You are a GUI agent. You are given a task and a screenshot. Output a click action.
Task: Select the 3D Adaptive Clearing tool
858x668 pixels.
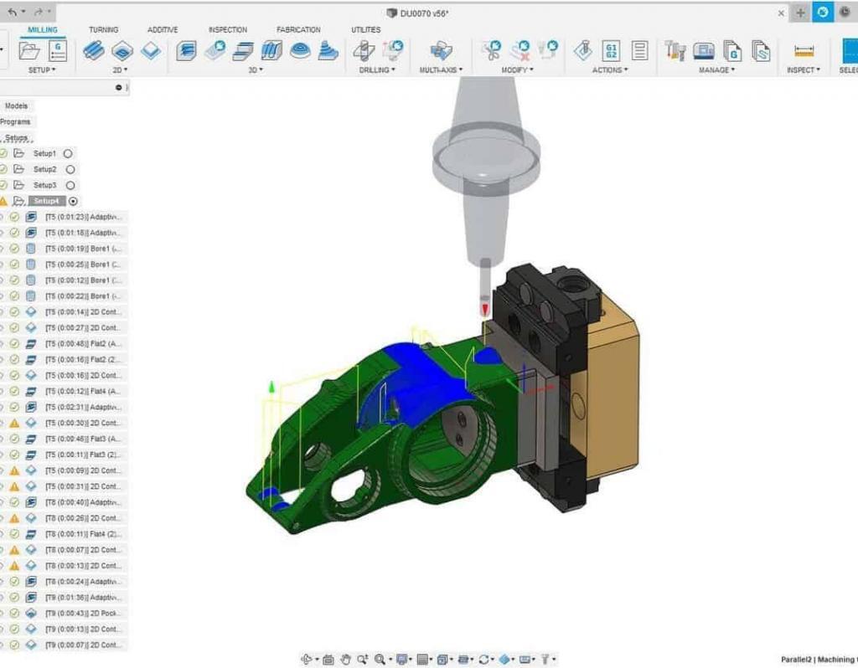coord(186,51)
